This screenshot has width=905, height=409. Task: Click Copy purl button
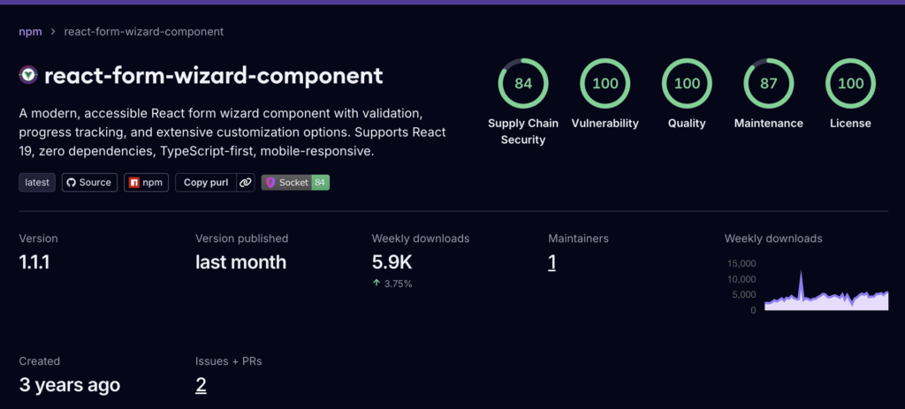[x=205, y=182]
